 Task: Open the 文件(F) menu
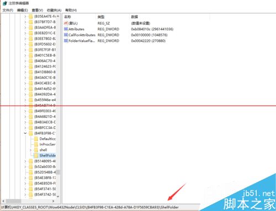click(x=8, y=10)
